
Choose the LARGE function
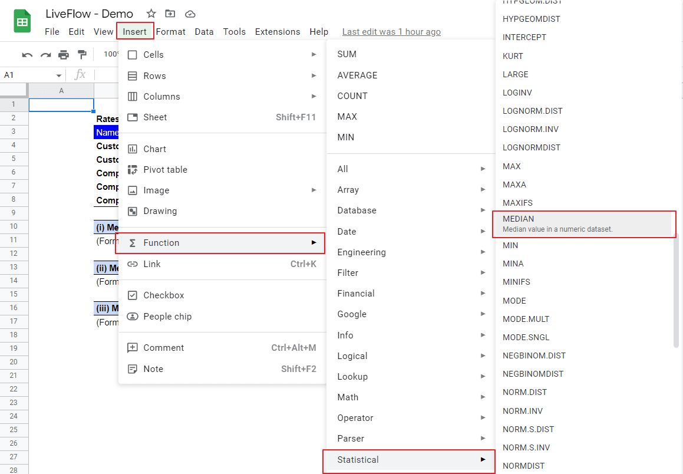(585, 74)
